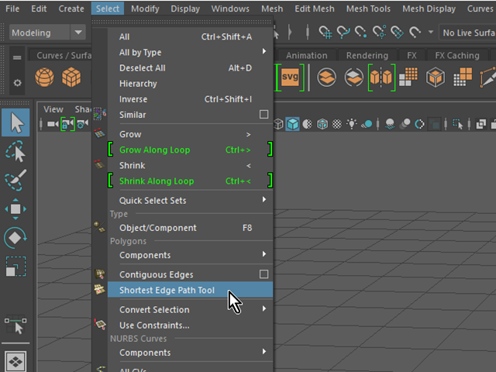The image size is (496, 372).
Task: Switch to the FX shelf tab
Action: [412, 55]
